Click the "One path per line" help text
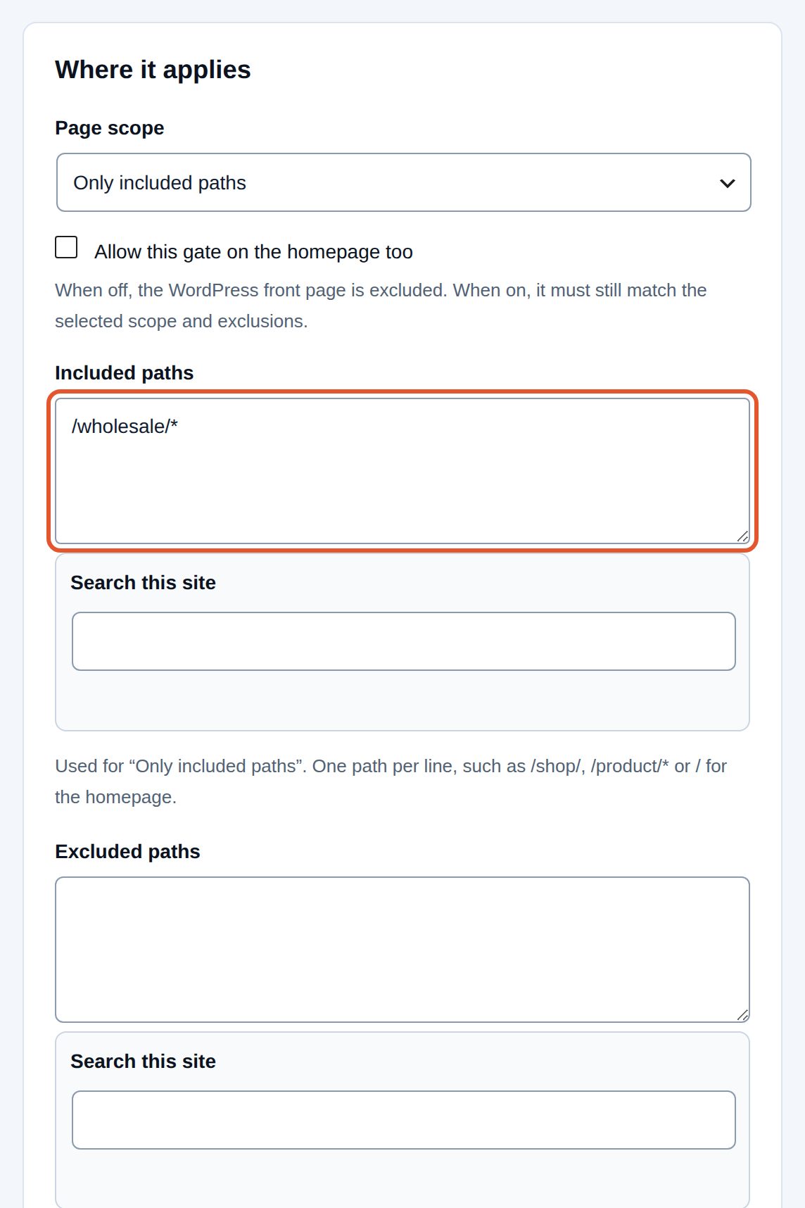Screen dimensions: 805x1208 (x=391, y=781)
